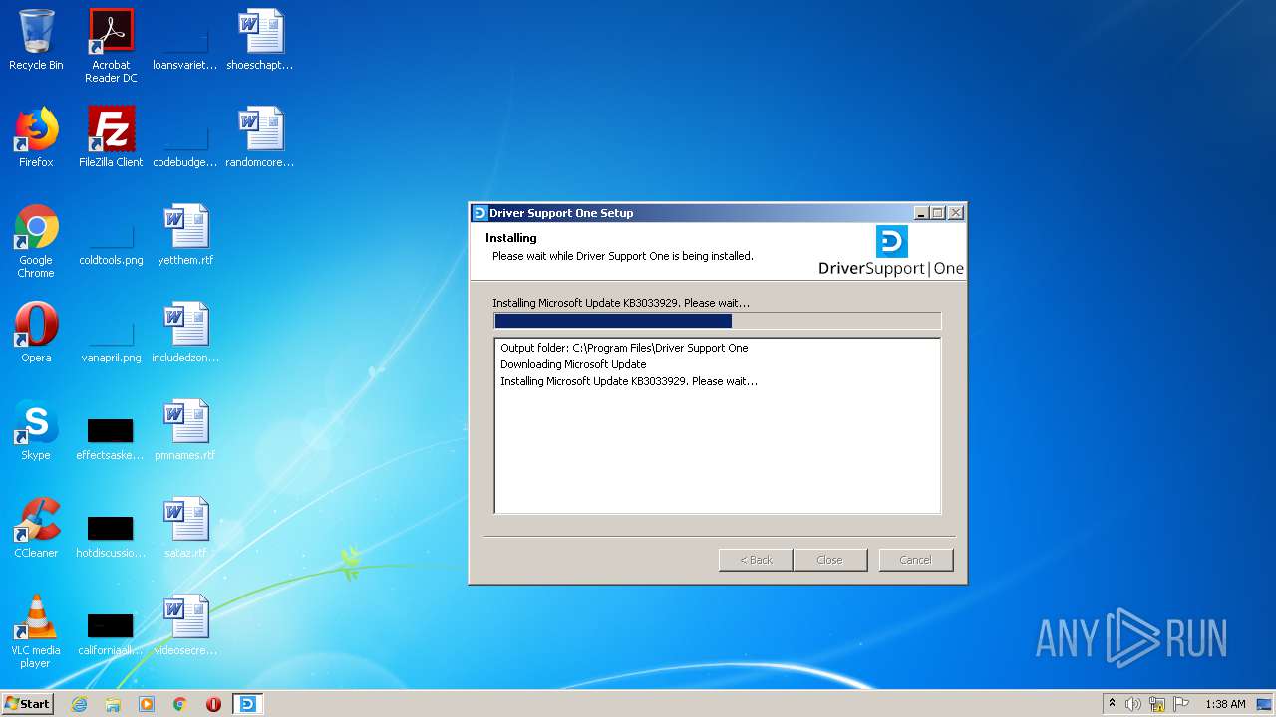The image size is (1276, 717).
Task: Open Chrome from the taskbar
Action: [x=180, y=704]
